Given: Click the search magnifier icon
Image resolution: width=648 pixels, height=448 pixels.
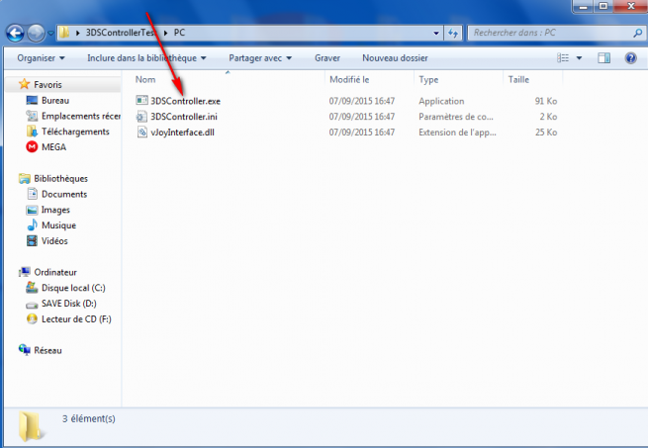Looking at the screenshot, I should coord(638,33).
